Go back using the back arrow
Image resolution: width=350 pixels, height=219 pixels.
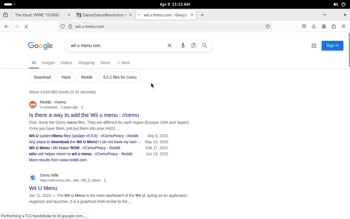point(7,27)
